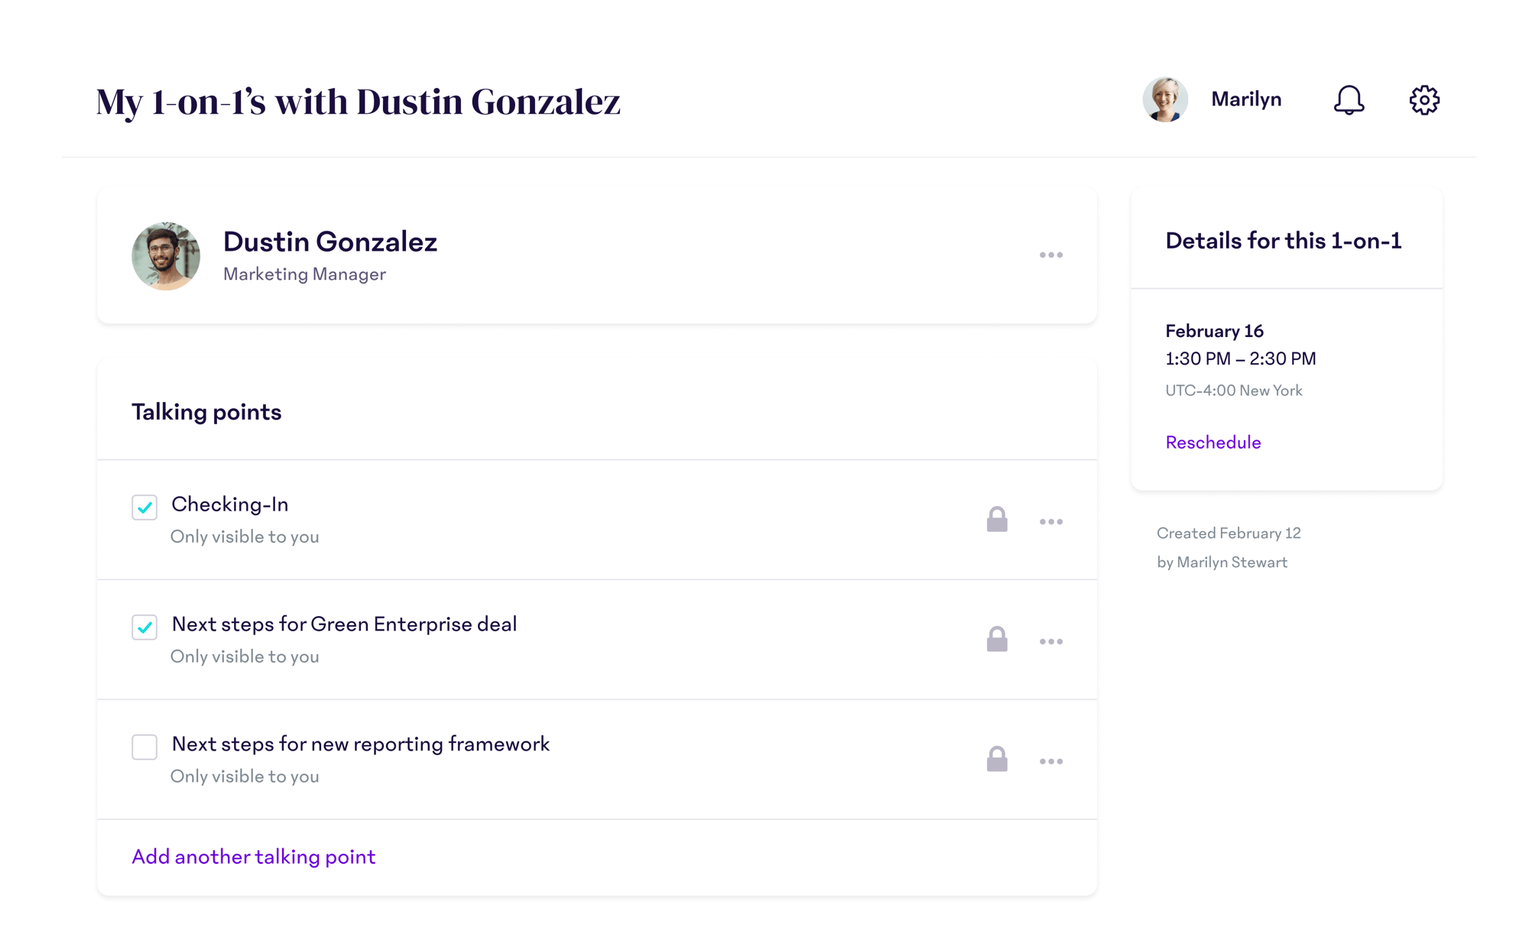Click the Marilyn username label
The height and width of the screenshot is (931, 1529).
pyautogui.click(x=1245, y=99)
